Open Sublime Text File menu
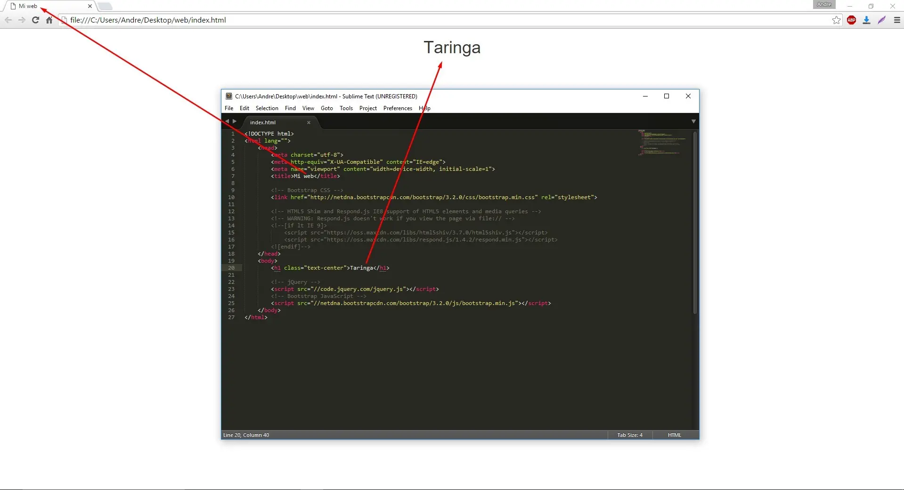The height and width of the screenshot is (490, 904). click(229, 108)
